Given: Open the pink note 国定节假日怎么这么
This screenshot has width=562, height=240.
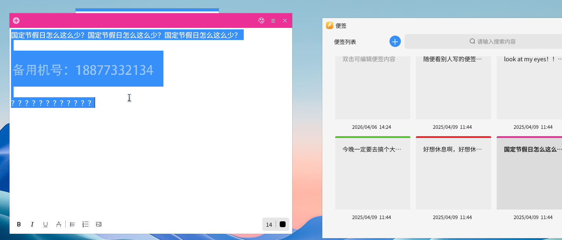Looking at the screenshot, I should click(x=529, y=173).
